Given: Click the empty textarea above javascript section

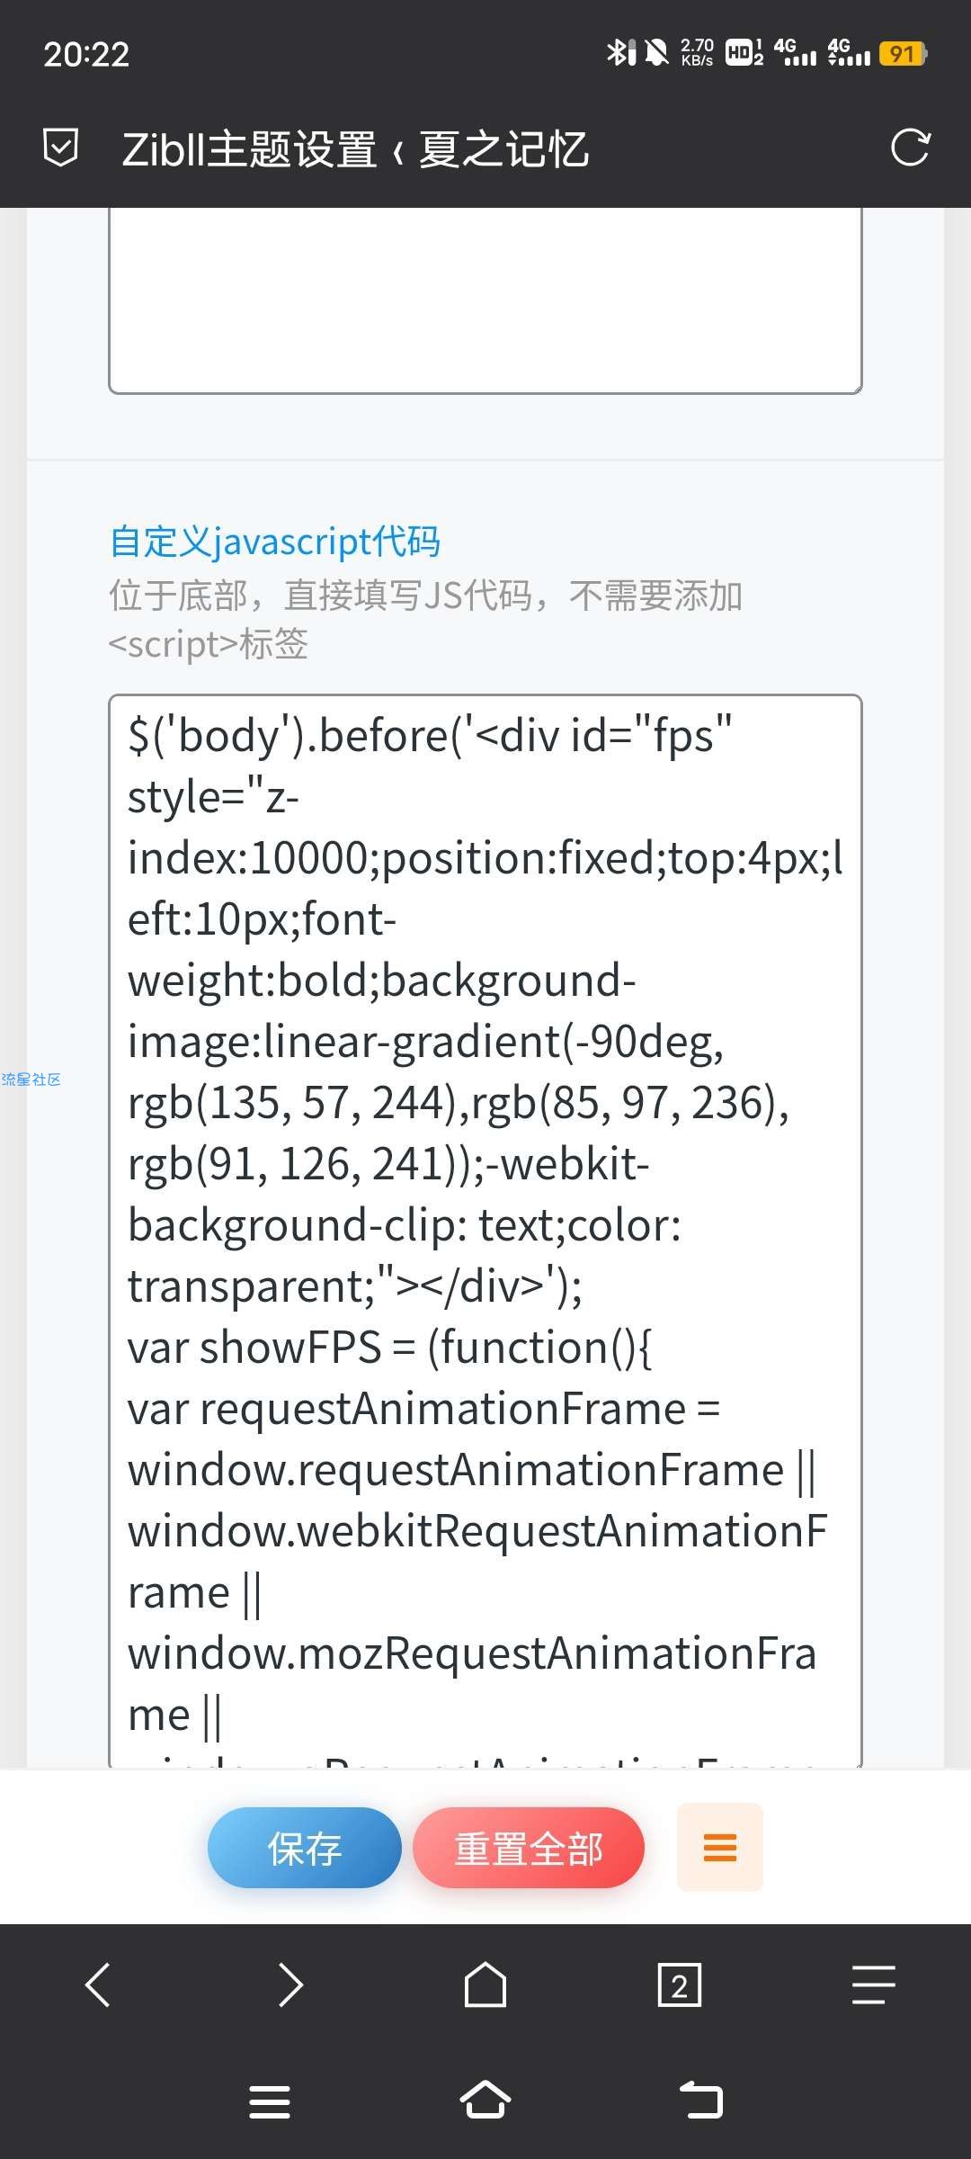Looking at the screenshot, I should coord(485,297).
